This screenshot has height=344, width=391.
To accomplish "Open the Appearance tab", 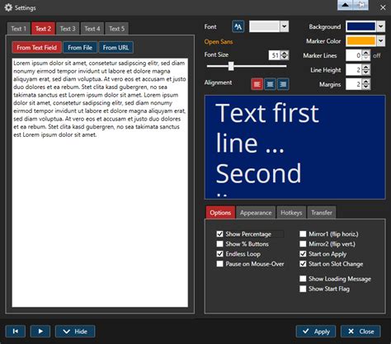I will [256, 213].
